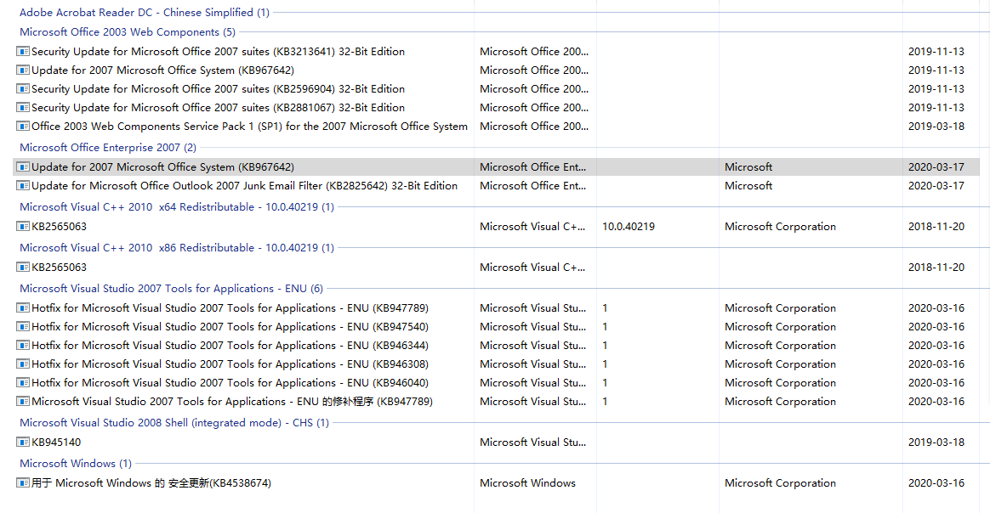This screenshot has width=990, height=513.
Task: Select Hotfix for Visual Studio 2007 Tools (KB946344)
Action: (230, 346)
